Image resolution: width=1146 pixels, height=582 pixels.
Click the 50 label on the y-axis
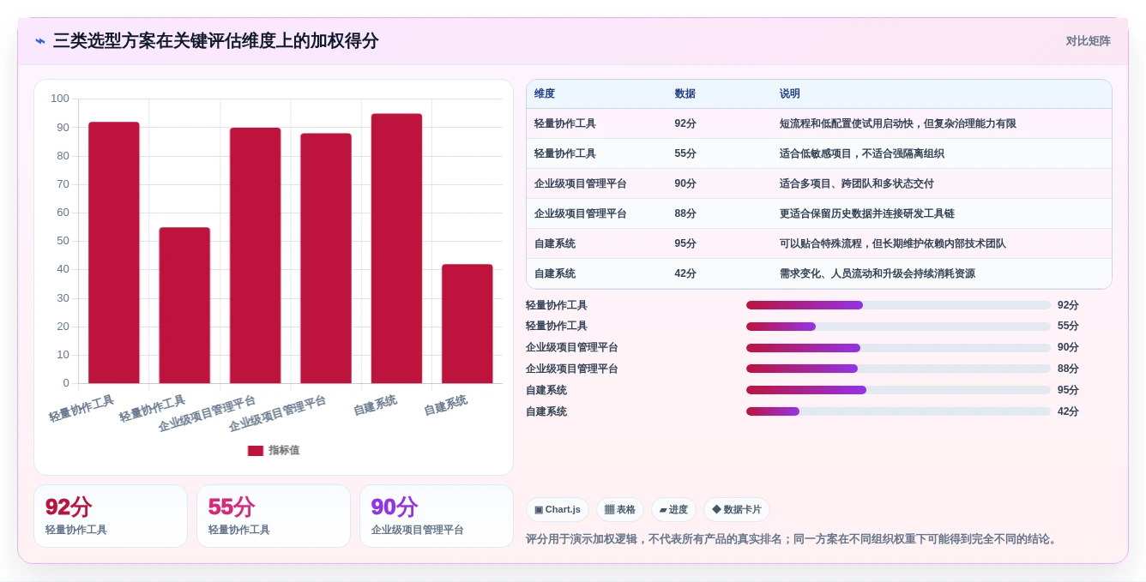coord(63,241)
